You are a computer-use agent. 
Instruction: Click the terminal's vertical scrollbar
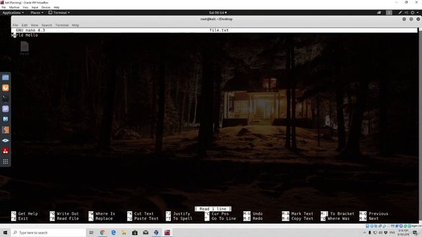tap(420, 125)
